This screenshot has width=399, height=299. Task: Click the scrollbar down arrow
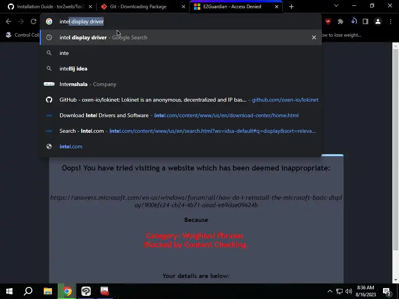[395, 280]
